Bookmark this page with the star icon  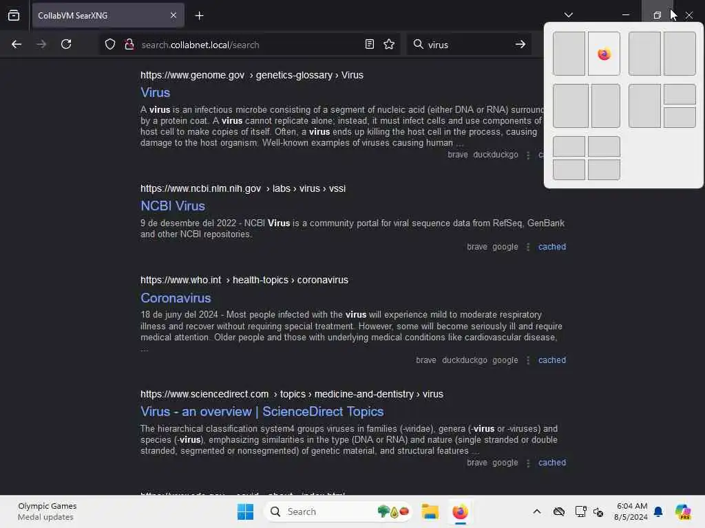(x=389, y=44)
